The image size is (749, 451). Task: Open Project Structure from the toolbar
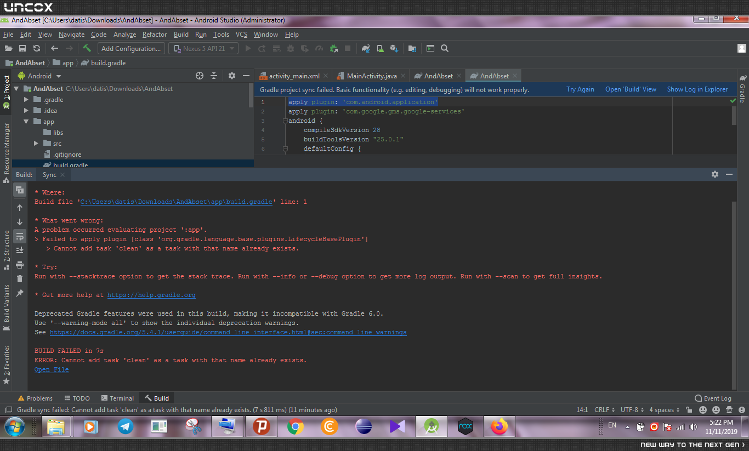pyautogui.click(x=412, y=48)
